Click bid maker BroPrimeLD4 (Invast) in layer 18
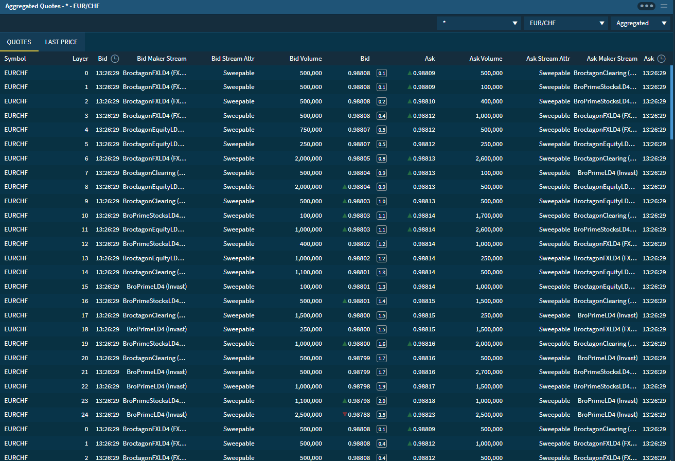The image size is (675, 461). (x=156, y=329)
